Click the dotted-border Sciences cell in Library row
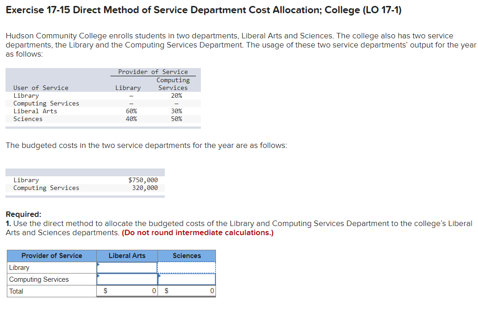Screen dimensions: 478x316 (186, 267)
